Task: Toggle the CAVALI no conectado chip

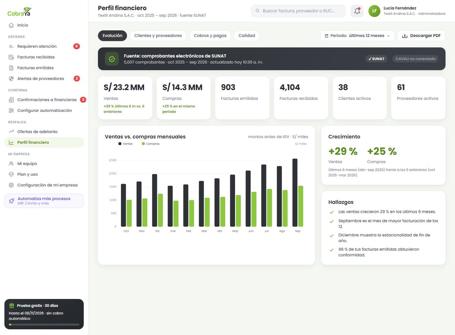Action: pos(415,59)
